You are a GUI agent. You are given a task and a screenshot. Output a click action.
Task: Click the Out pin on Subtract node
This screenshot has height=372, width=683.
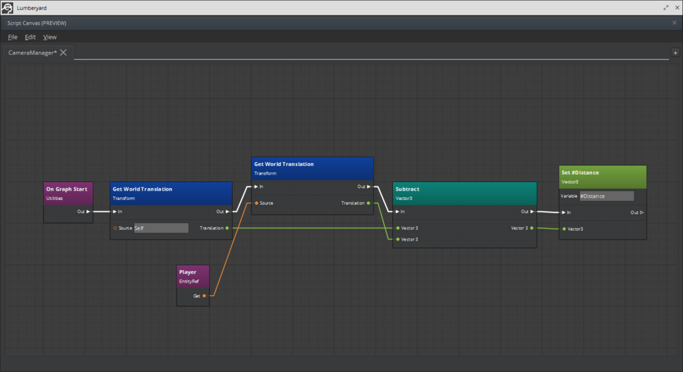(532, 212)
